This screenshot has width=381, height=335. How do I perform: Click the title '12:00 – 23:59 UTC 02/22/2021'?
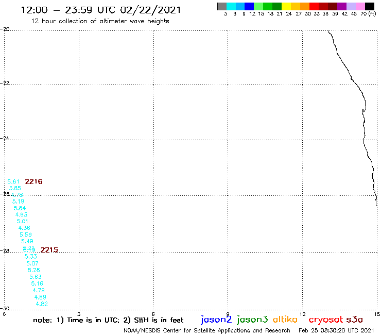(101, 10)
